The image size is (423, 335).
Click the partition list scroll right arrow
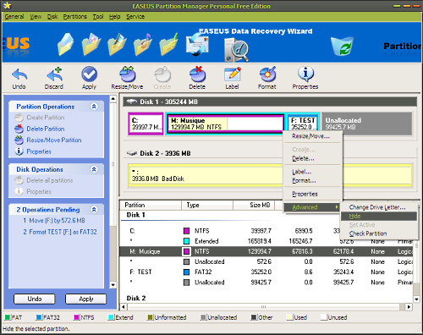(409, 306)
